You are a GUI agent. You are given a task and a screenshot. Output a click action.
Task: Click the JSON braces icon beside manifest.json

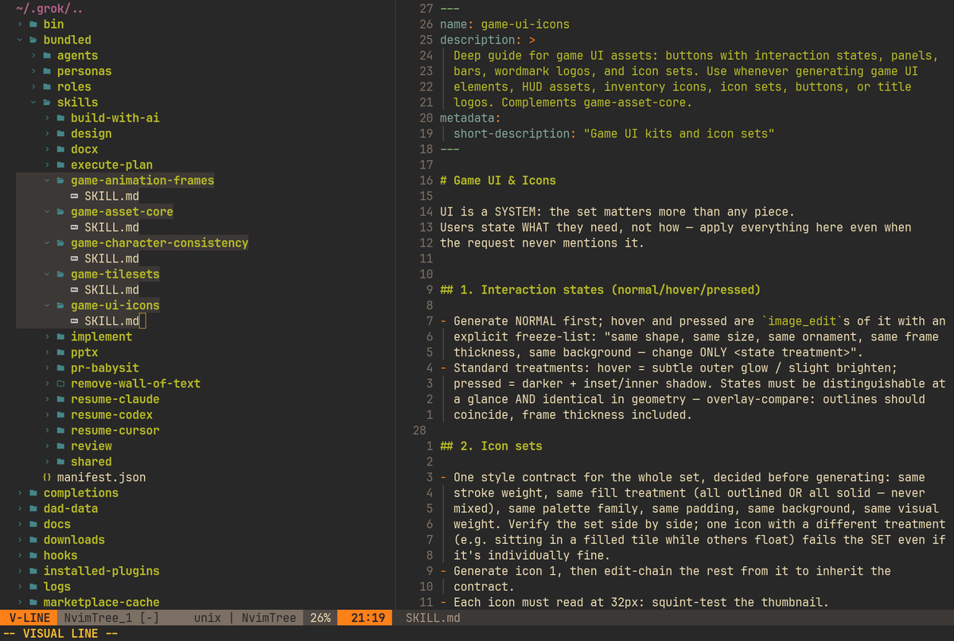click(x=47, y=477)
